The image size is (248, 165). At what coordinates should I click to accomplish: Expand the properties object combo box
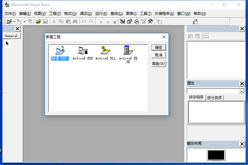242,91
